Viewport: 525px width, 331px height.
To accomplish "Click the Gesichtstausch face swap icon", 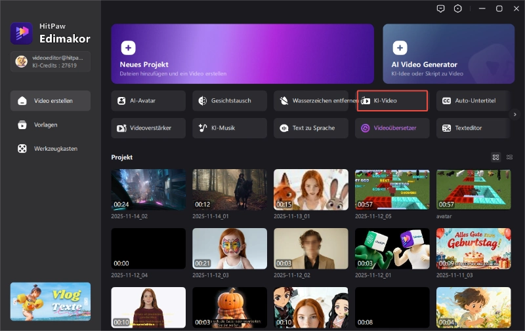I will click(203, 101).
